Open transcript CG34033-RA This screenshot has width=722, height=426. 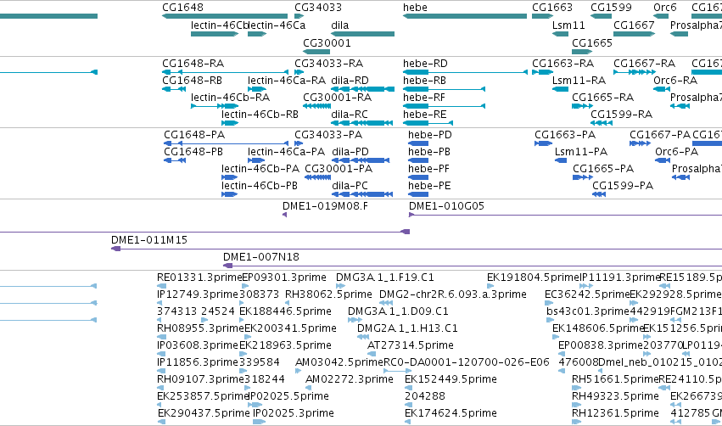(328, 64)
